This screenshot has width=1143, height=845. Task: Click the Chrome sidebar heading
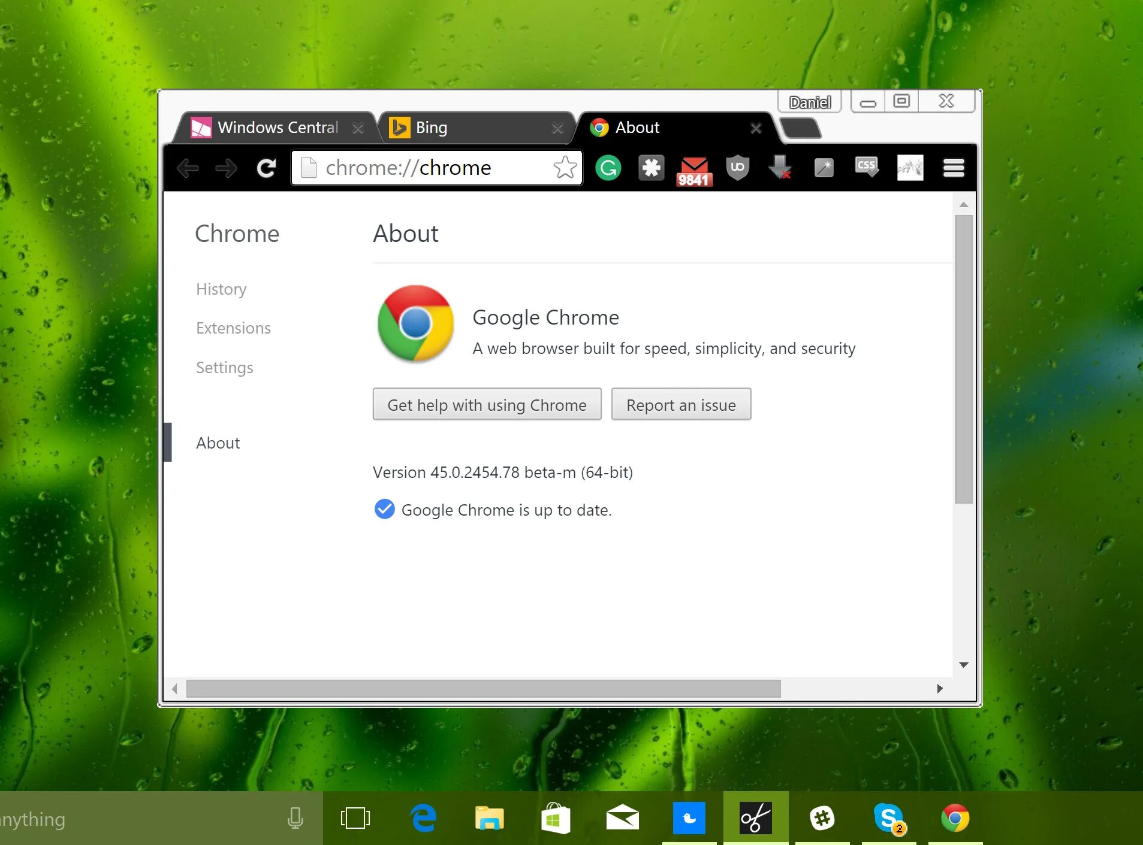pos(237,234)
